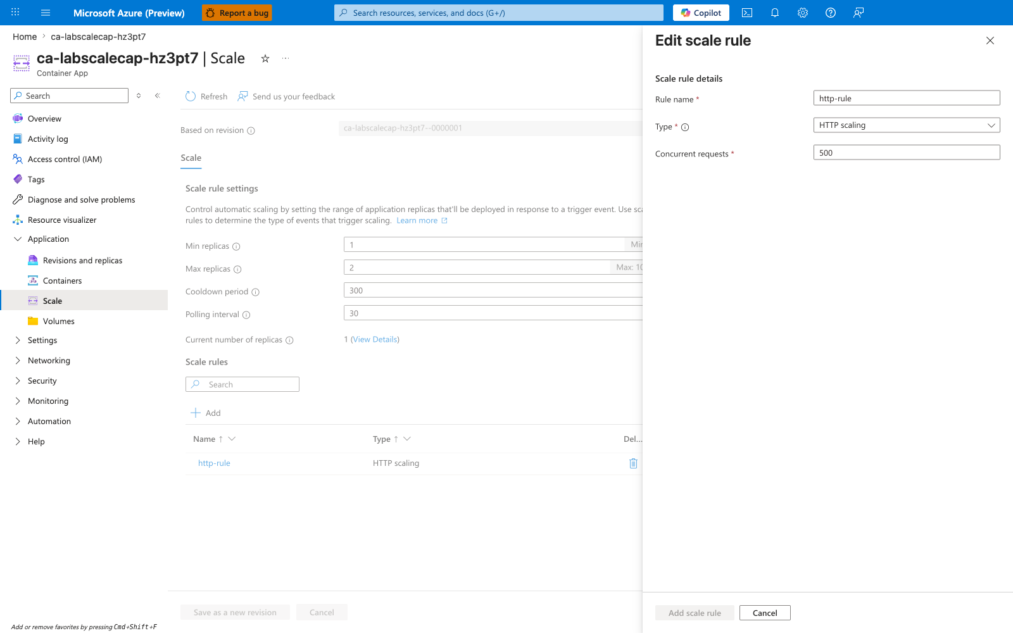
Task: Expand the Networking section
Action: click(x=18, y=360)
